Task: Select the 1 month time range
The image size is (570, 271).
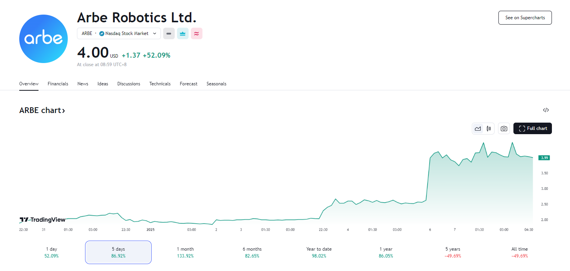Action: pyautogui.click(x=185, y=252)
